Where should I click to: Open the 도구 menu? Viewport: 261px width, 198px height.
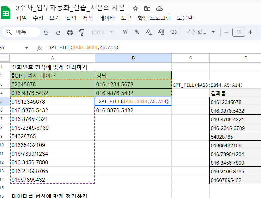pyautogui.click(x=126, y=18)
